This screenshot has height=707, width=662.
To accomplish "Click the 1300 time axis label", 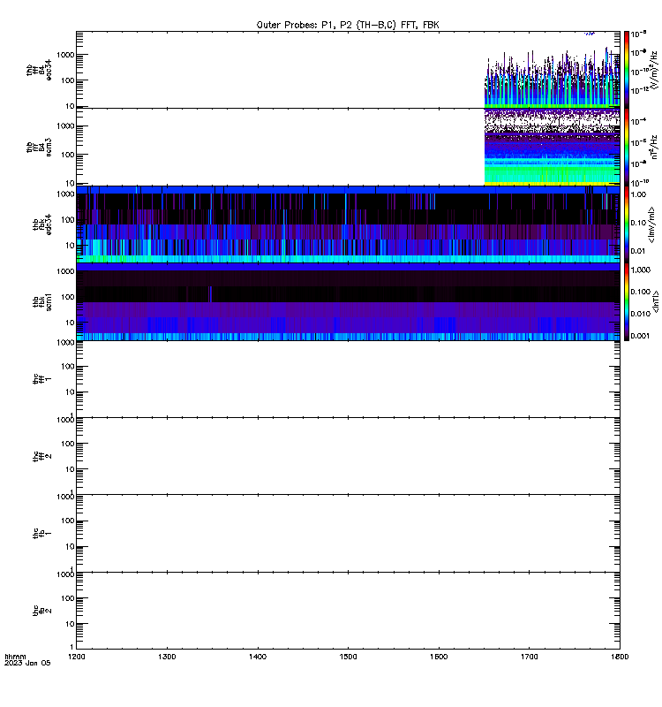I will click(x=167, y=657).
